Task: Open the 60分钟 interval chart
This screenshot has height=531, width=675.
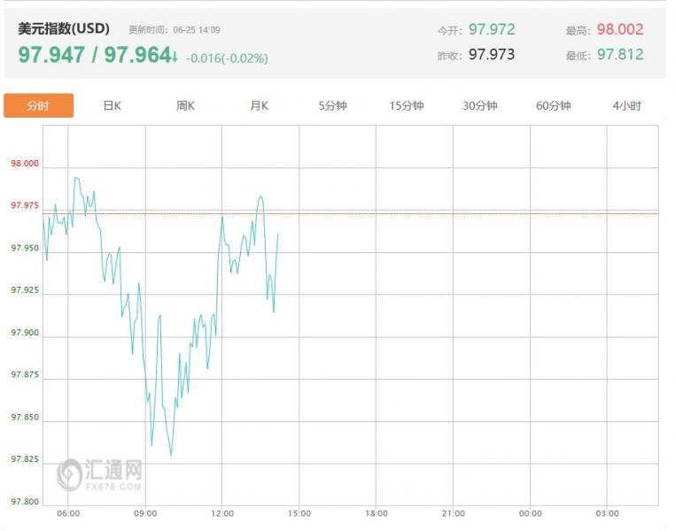Action: click(553, 106)
